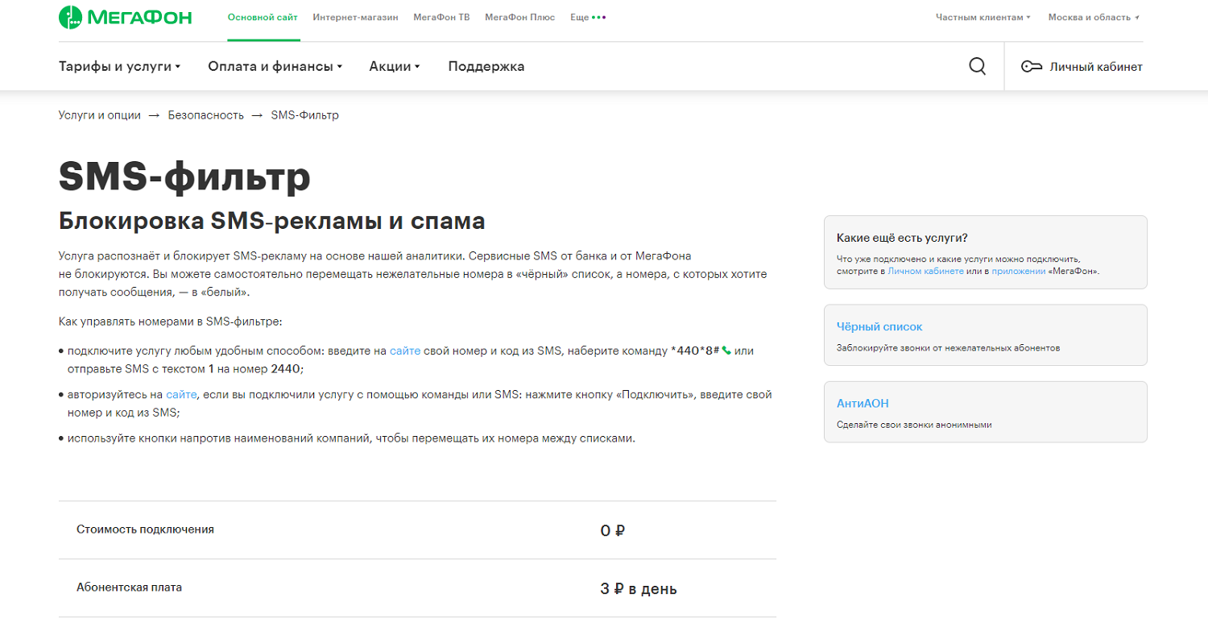Open the приложении link in the services card
The height and width of the screenshot is (631, 1208).
pos(1018,272)
